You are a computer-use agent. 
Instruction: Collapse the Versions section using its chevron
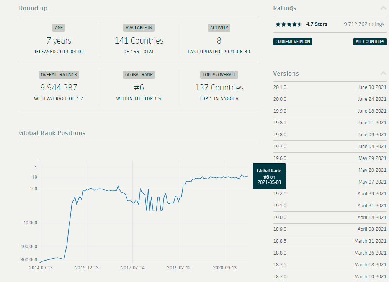pyautogui.click(x=383, y=73)
